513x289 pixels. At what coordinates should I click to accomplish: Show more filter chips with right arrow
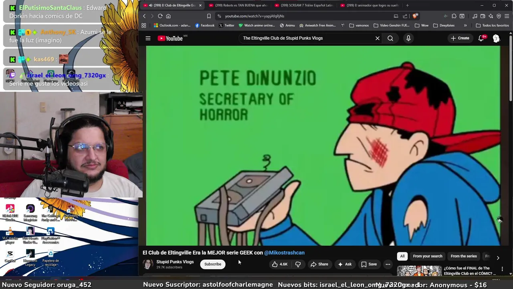(498, 258)
